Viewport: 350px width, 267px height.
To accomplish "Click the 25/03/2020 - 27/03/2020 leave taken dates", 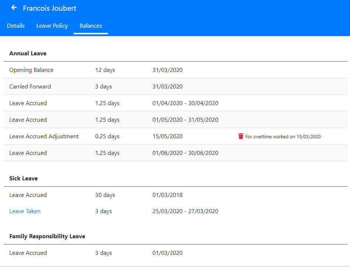I will [x=185, y=211].
